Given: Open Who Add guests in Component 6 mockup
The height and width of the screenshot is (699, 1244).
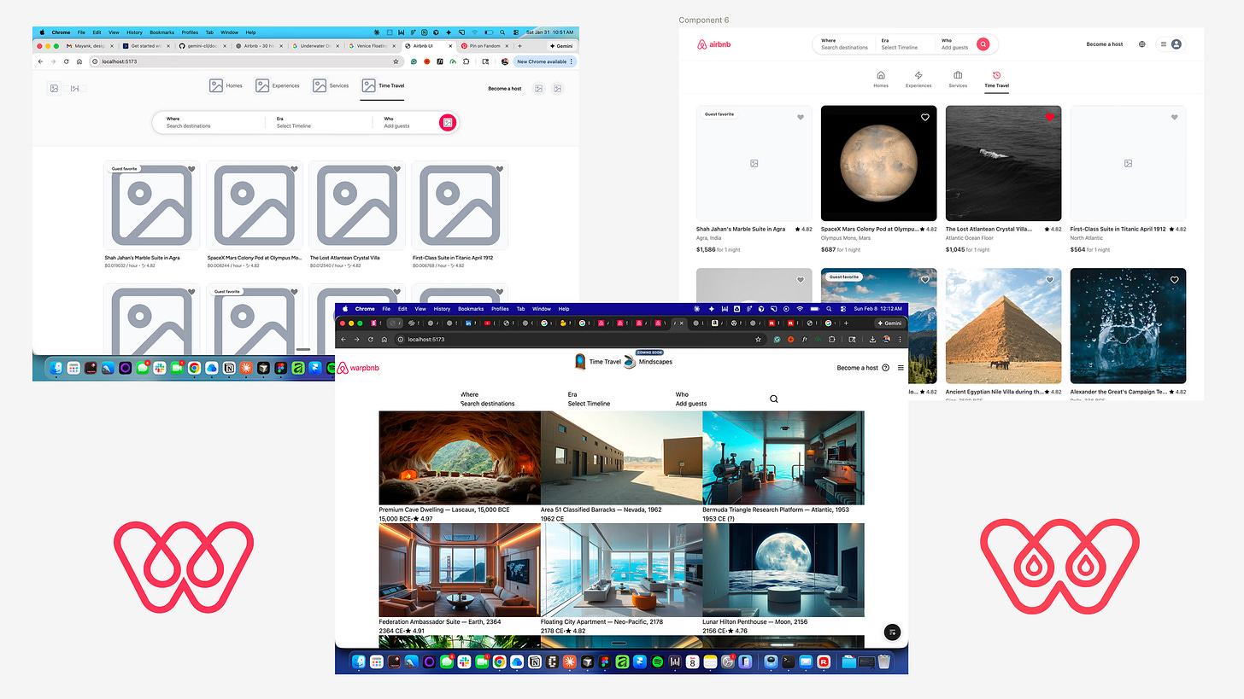Looking at the screenshot, I should click(x=955, y=44).
